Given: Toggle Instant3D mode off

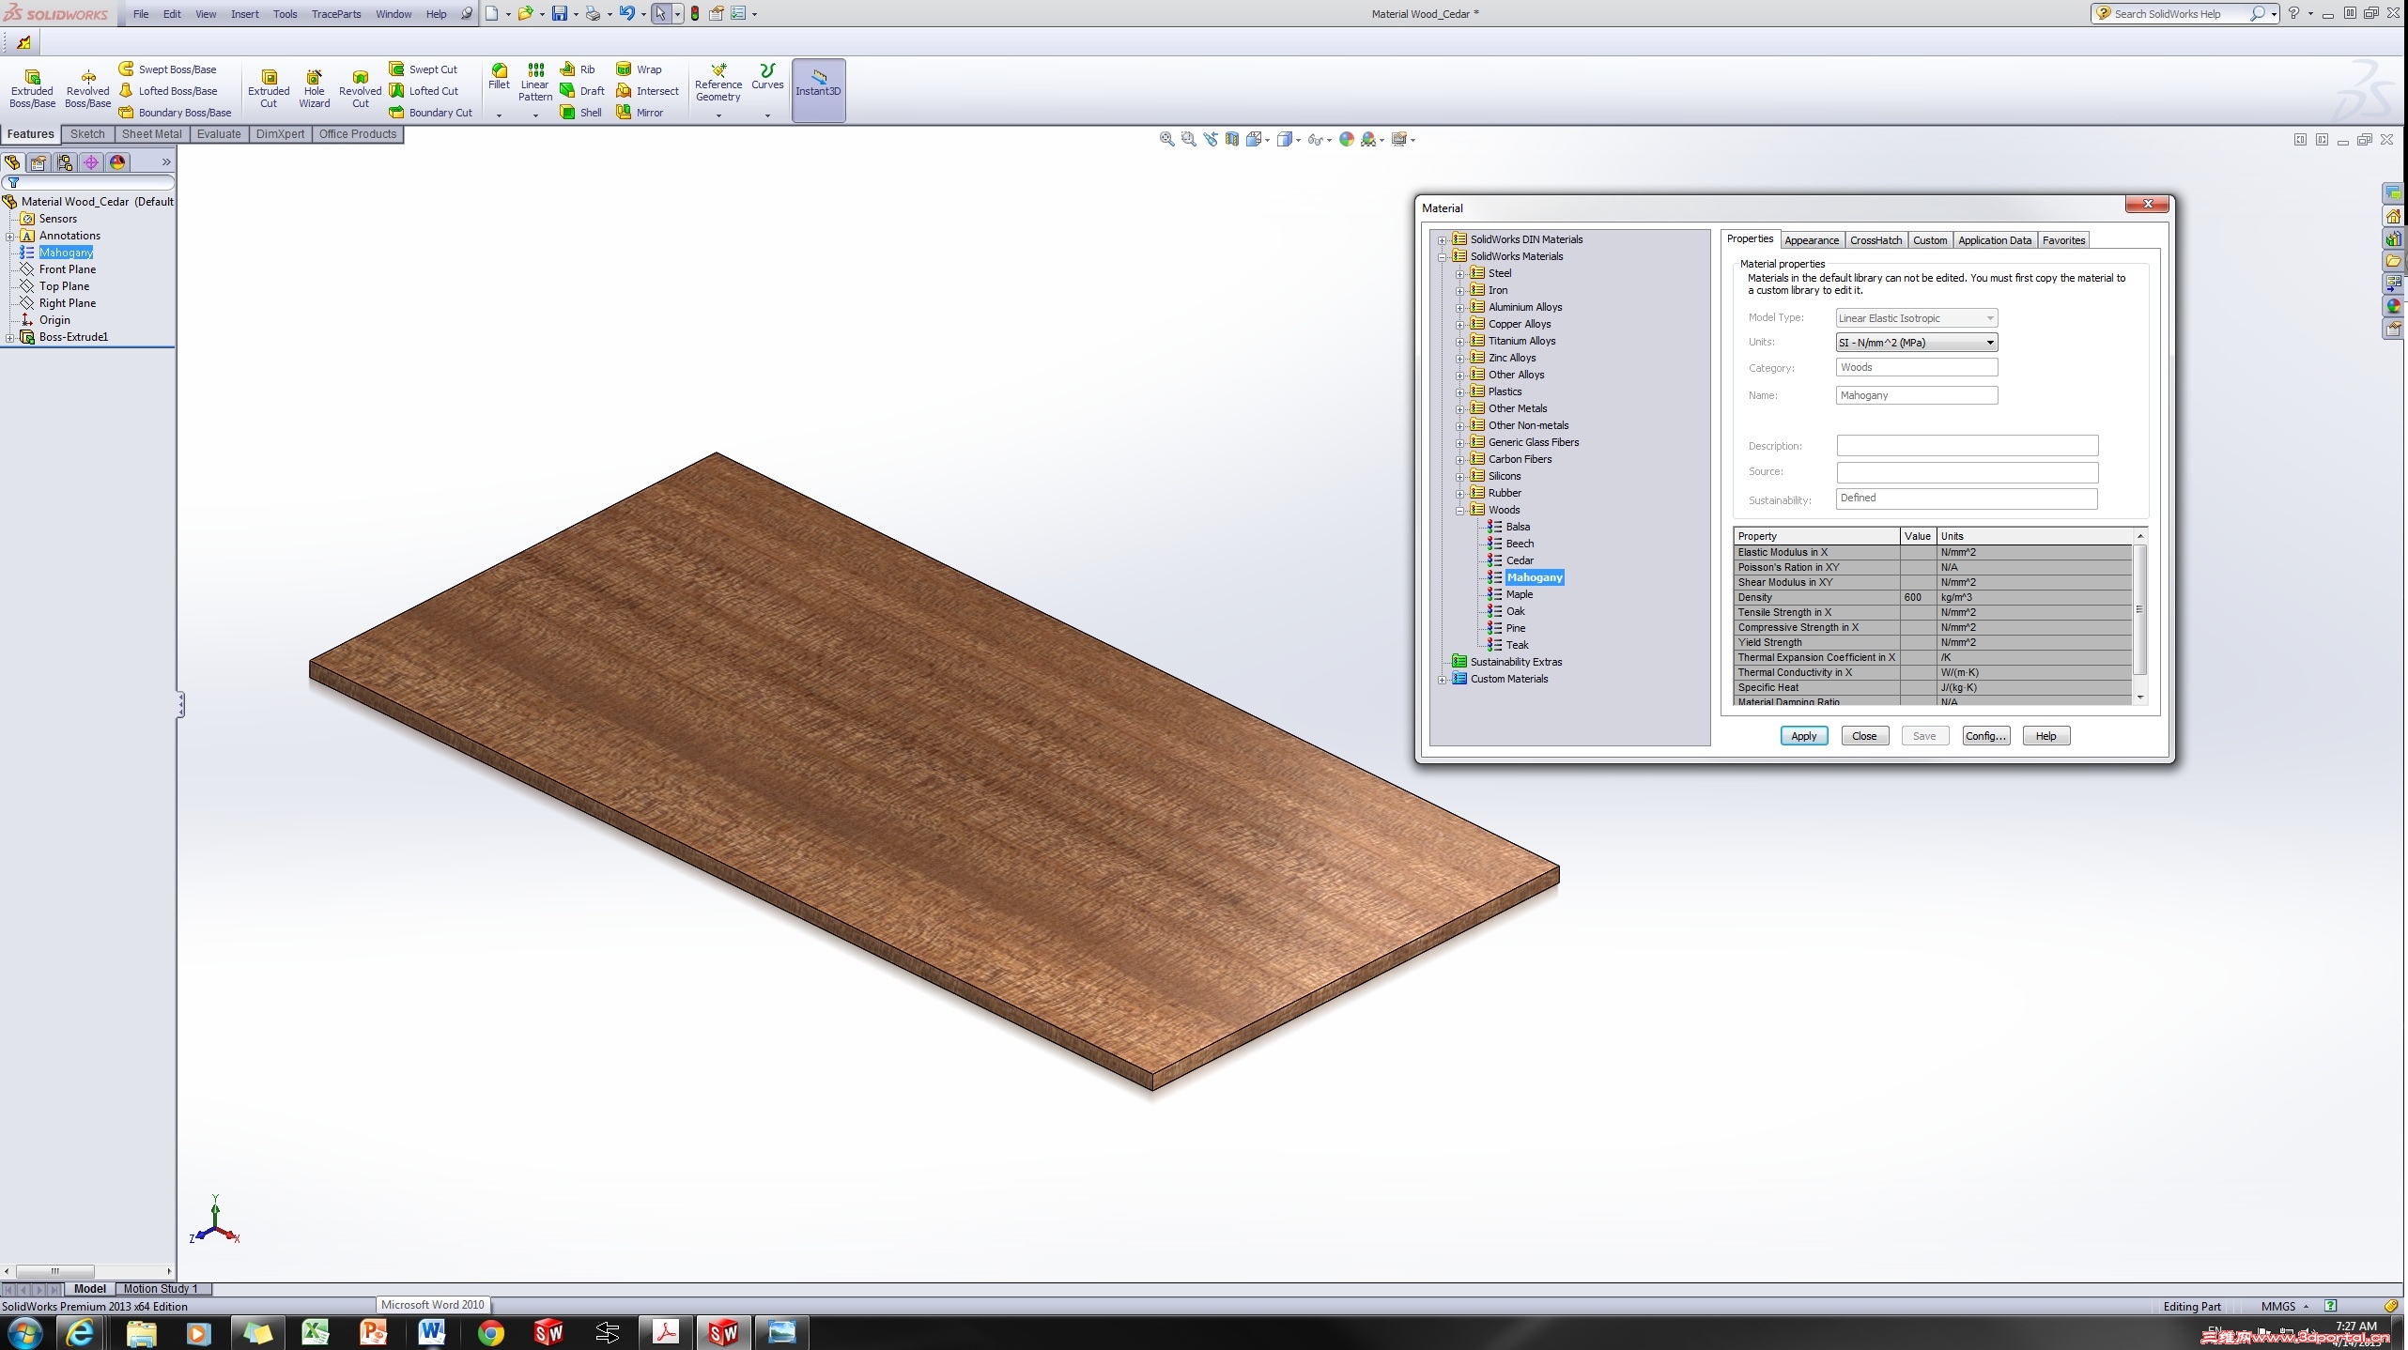Looking at the screenshot, I should (817, 89).
